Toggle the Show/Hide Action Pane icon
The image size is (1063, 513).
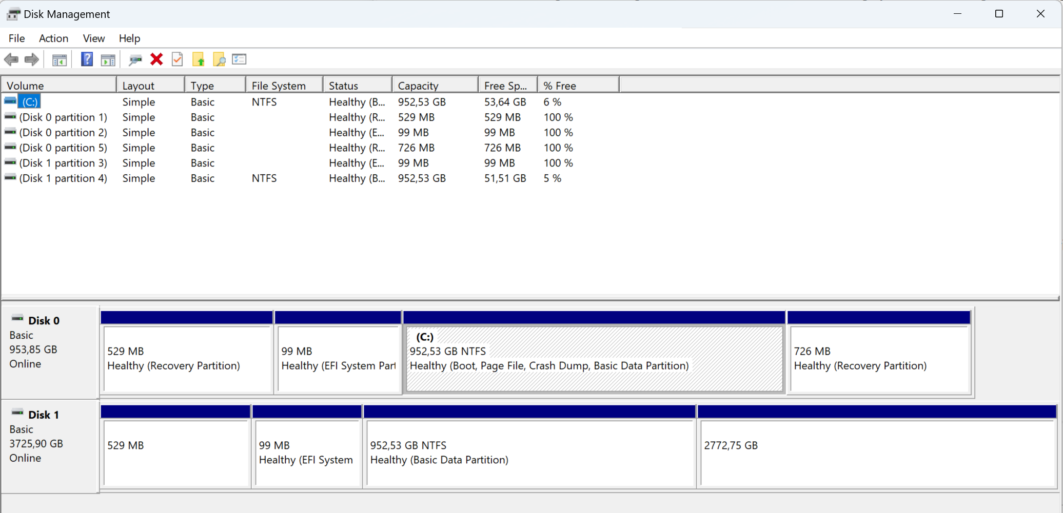(108, 60)
